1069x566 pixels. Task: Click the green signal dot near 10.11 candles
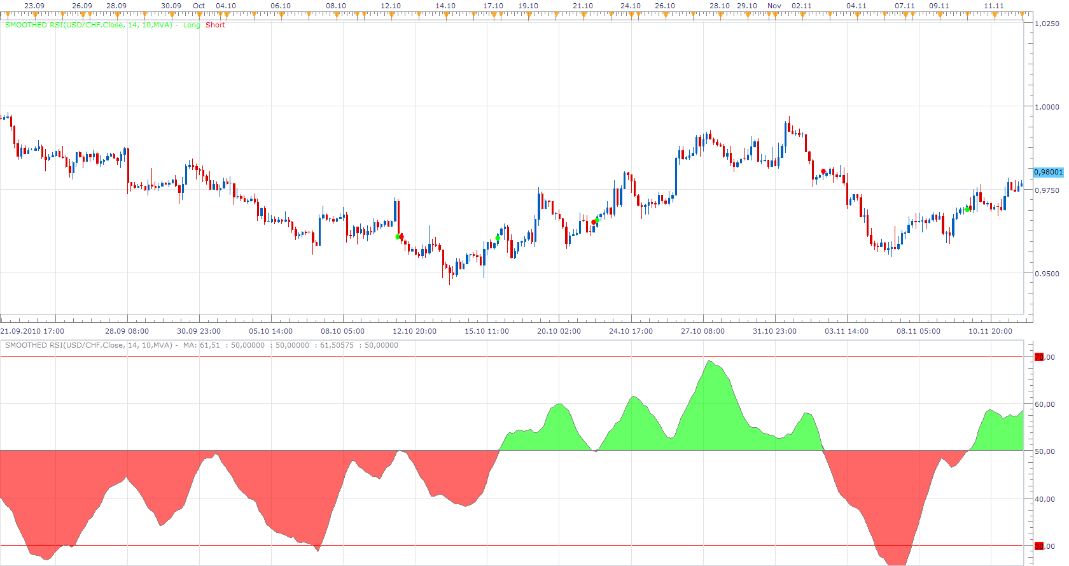[x=967, y=209]
